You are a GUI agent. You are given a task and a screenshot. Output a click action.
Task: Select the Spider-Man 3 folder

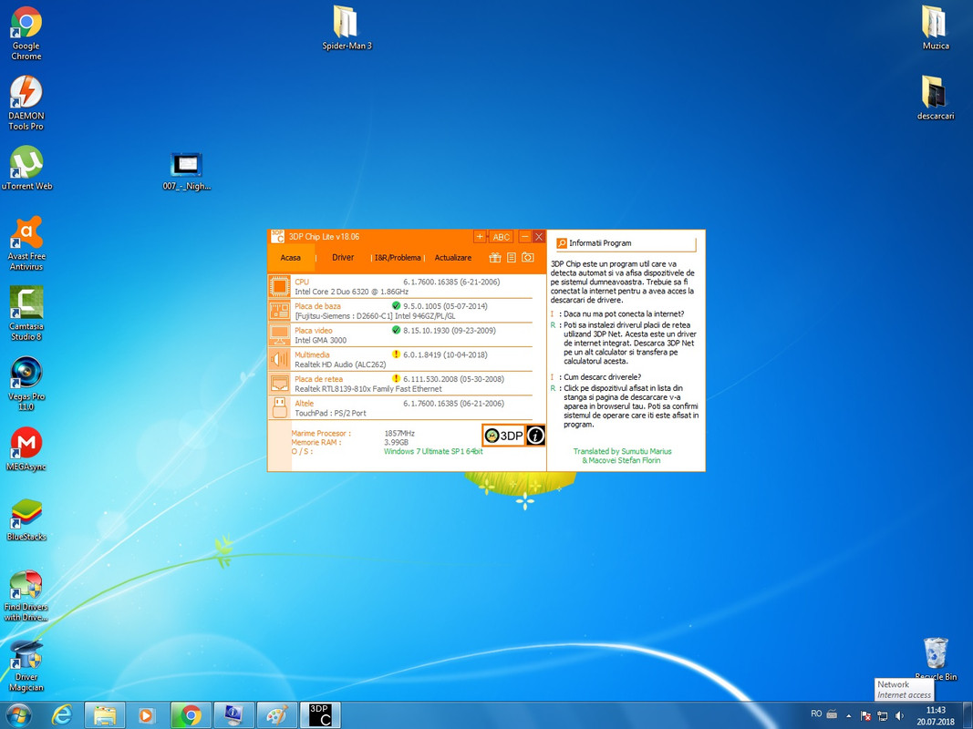tap(347, 28)
